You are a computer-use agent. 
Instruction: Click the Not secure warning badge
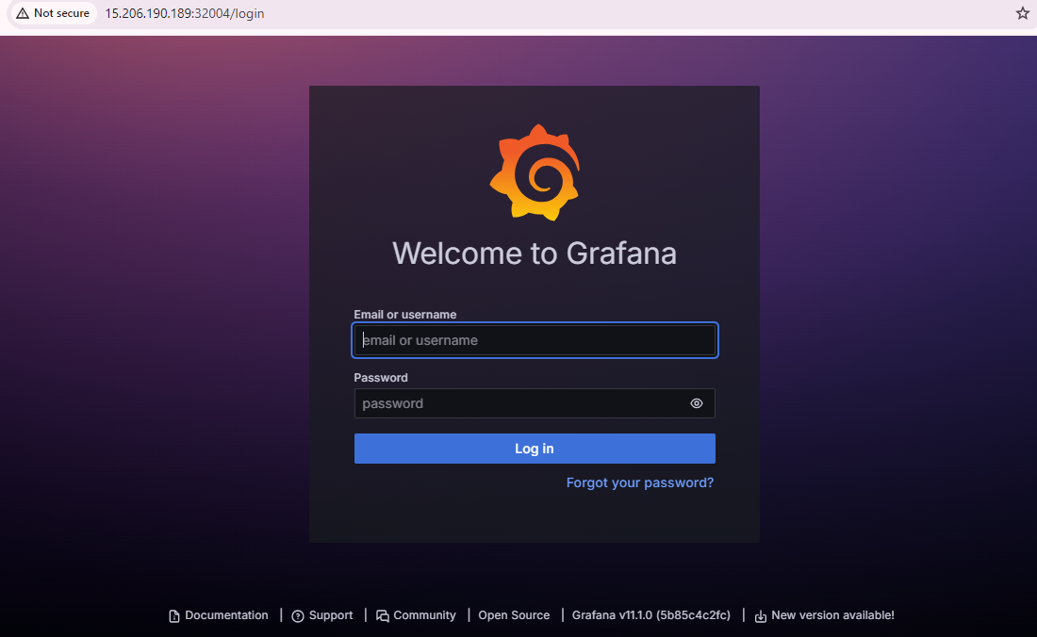pyautogui.click(x=53, y=13)
